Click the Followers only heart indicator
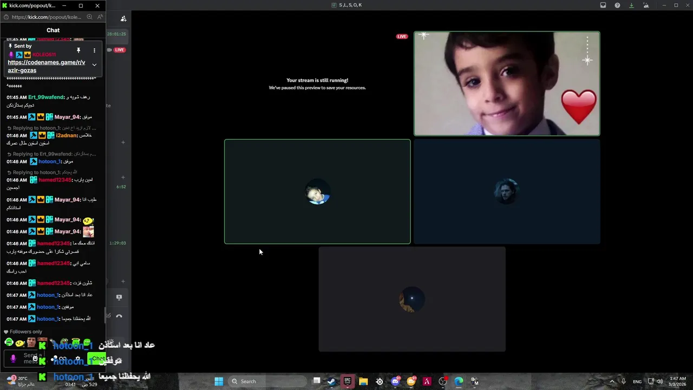693x390 pixels. 23,331
